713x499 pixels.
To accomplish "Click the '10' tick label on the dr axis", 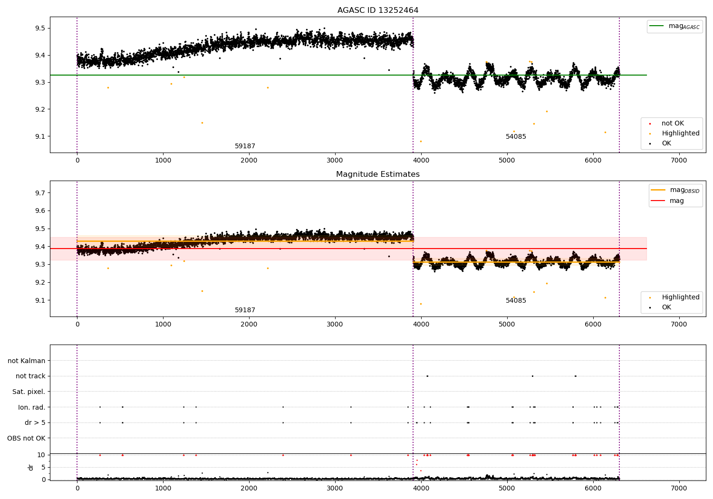I will point(41,455).
